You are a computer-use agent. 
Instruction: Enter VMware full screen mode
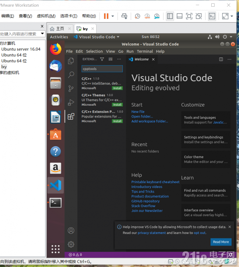coord(189,16)
